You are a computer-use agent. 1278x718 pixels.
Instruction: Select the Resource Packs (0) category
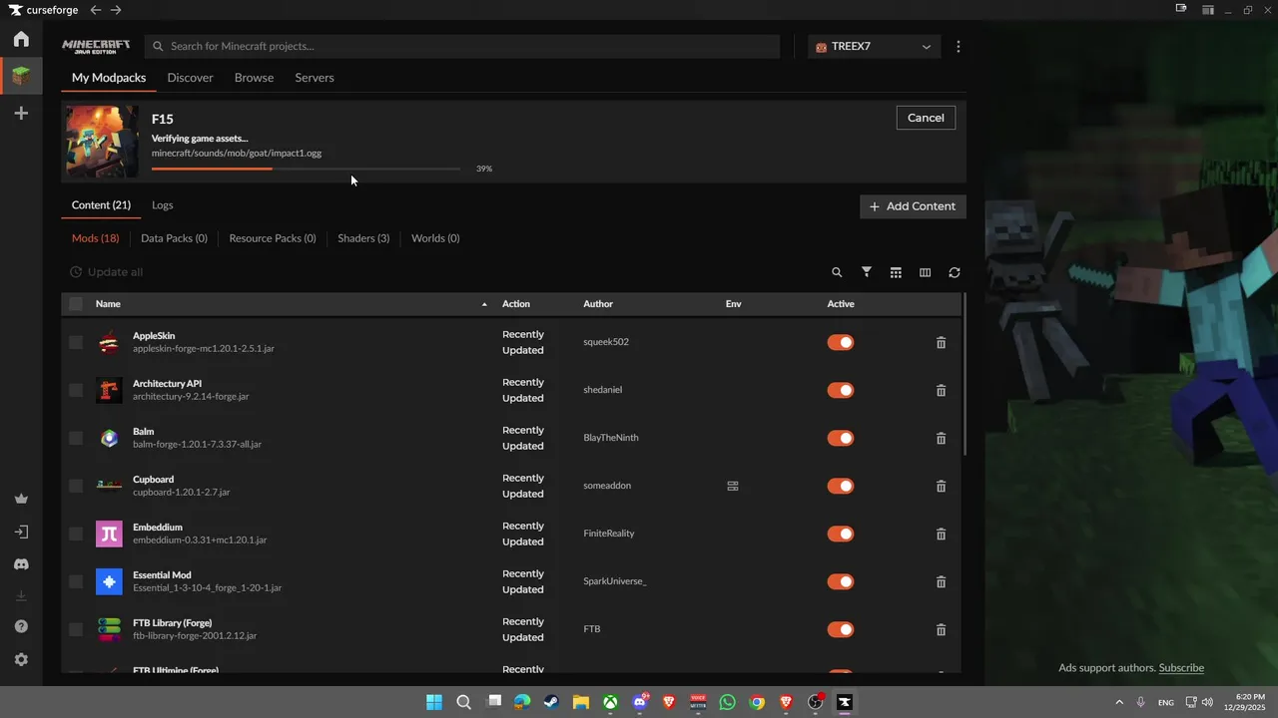(x=273, y=238)
